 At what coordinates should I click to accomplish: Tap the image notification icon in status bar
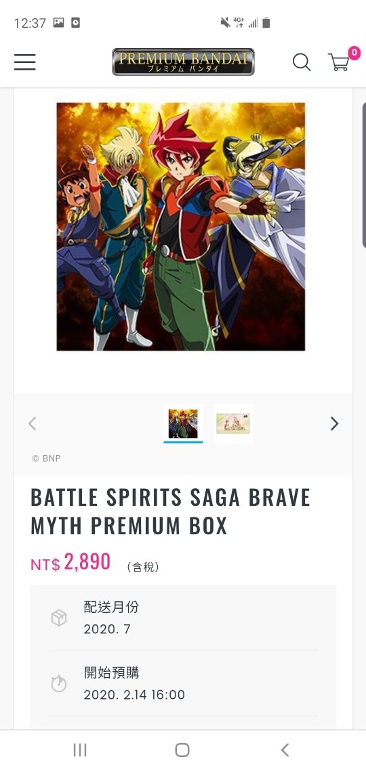pyautogui.click(x=58, y=22)
